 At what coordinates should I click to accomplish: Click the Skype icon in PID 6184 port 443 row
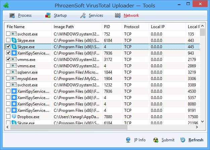tap(14, 41)
